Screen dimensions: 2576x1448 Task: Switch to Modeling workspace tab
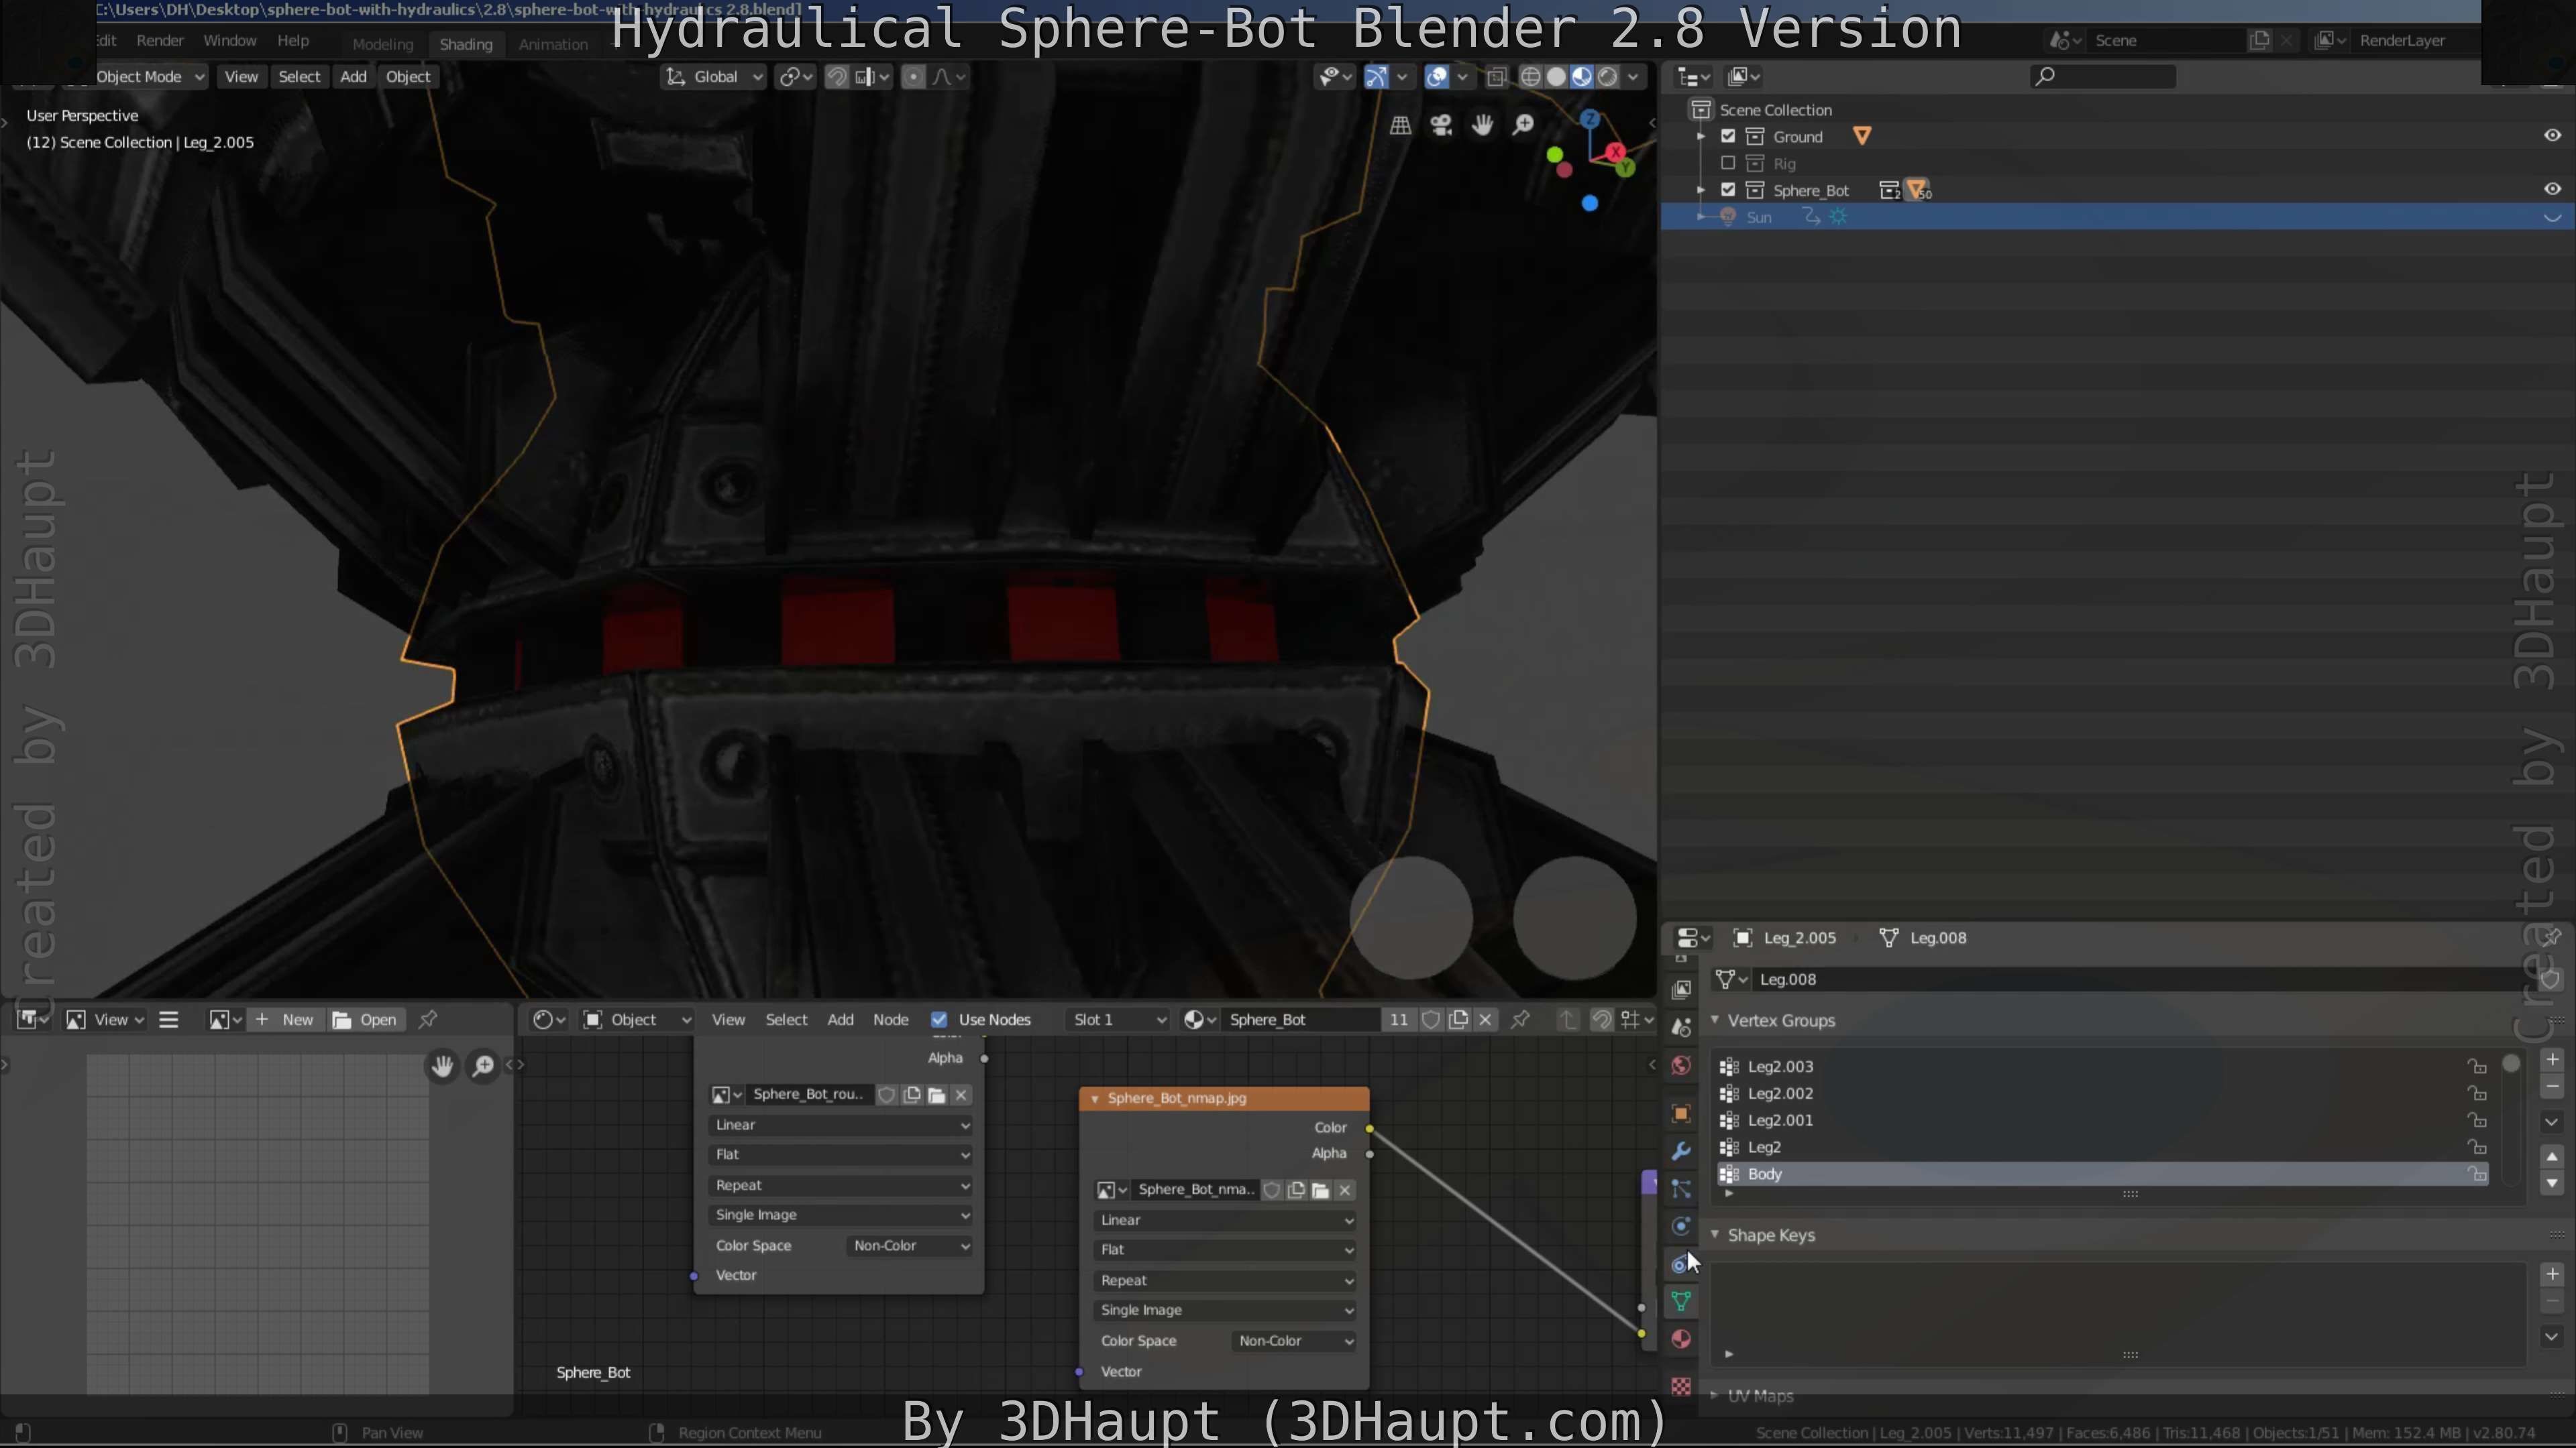tap(382, 44)
